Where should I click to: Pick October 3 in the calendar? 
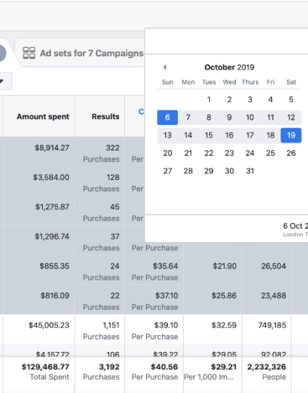click(250, 100)
